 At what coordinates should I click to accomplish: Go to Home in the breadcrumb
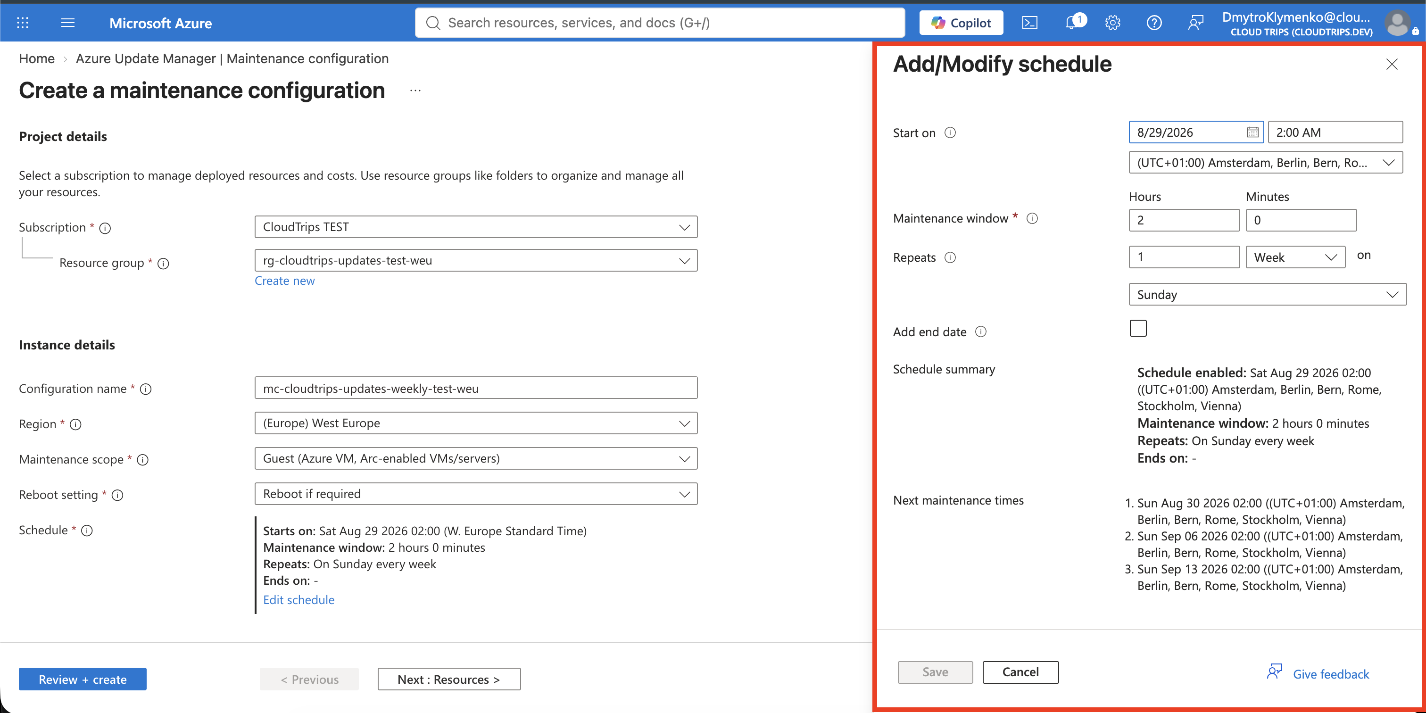pos(36,58)
